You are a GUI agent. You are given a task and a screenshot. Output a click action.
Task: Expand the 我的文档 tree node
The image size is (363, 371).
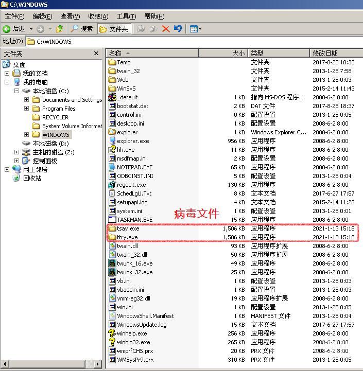pos(7,74)
